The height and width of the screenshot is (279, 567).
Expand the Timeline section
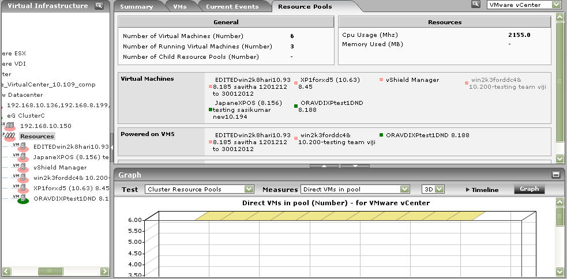pyautogui.click(x=482, y=190)
